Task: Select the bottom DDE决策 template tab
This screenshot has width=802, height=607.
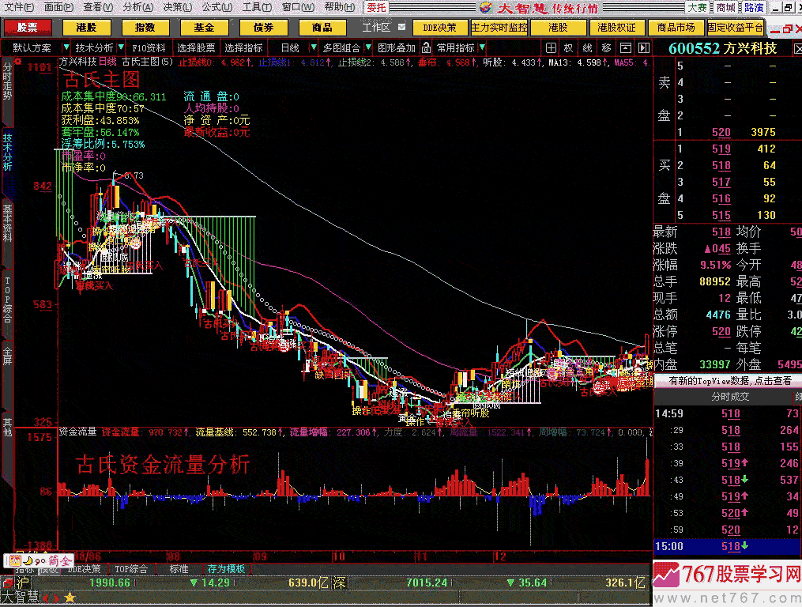Action: tap(85, 568)
